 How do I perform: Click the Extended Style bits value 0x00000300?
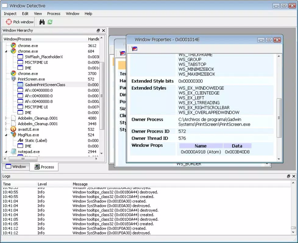pos(190,81)
